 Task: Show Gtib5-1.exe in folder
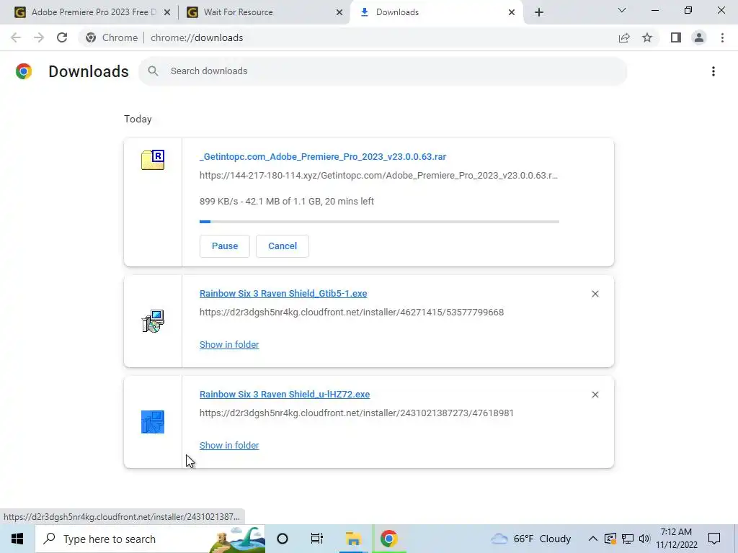click(x=229, y=345)
